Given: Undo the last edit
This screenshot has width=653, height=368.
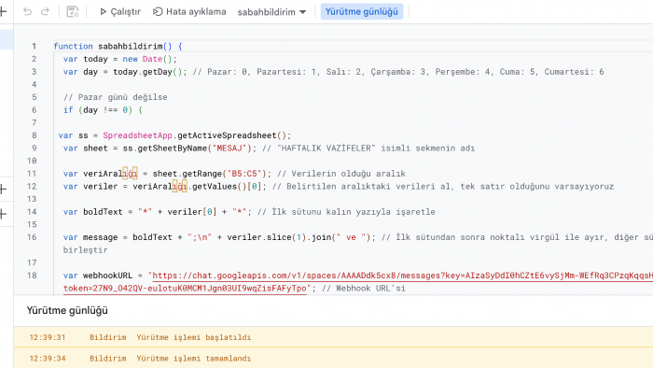Looking at the screenshot, I should click(x=27, y=11).
